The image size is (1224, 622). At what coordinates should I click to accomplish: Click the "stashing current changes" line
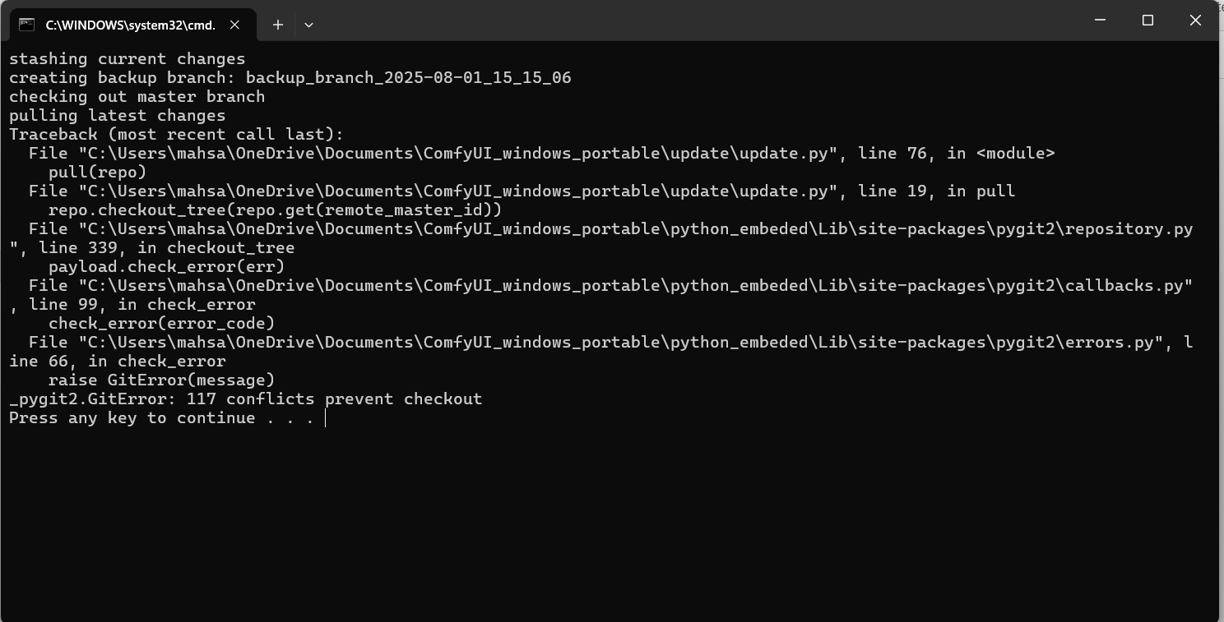click(x=127, y=59)
